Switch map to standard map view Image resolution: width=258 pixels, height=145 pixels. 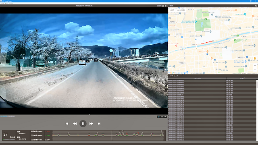click(x=172, y=10)
